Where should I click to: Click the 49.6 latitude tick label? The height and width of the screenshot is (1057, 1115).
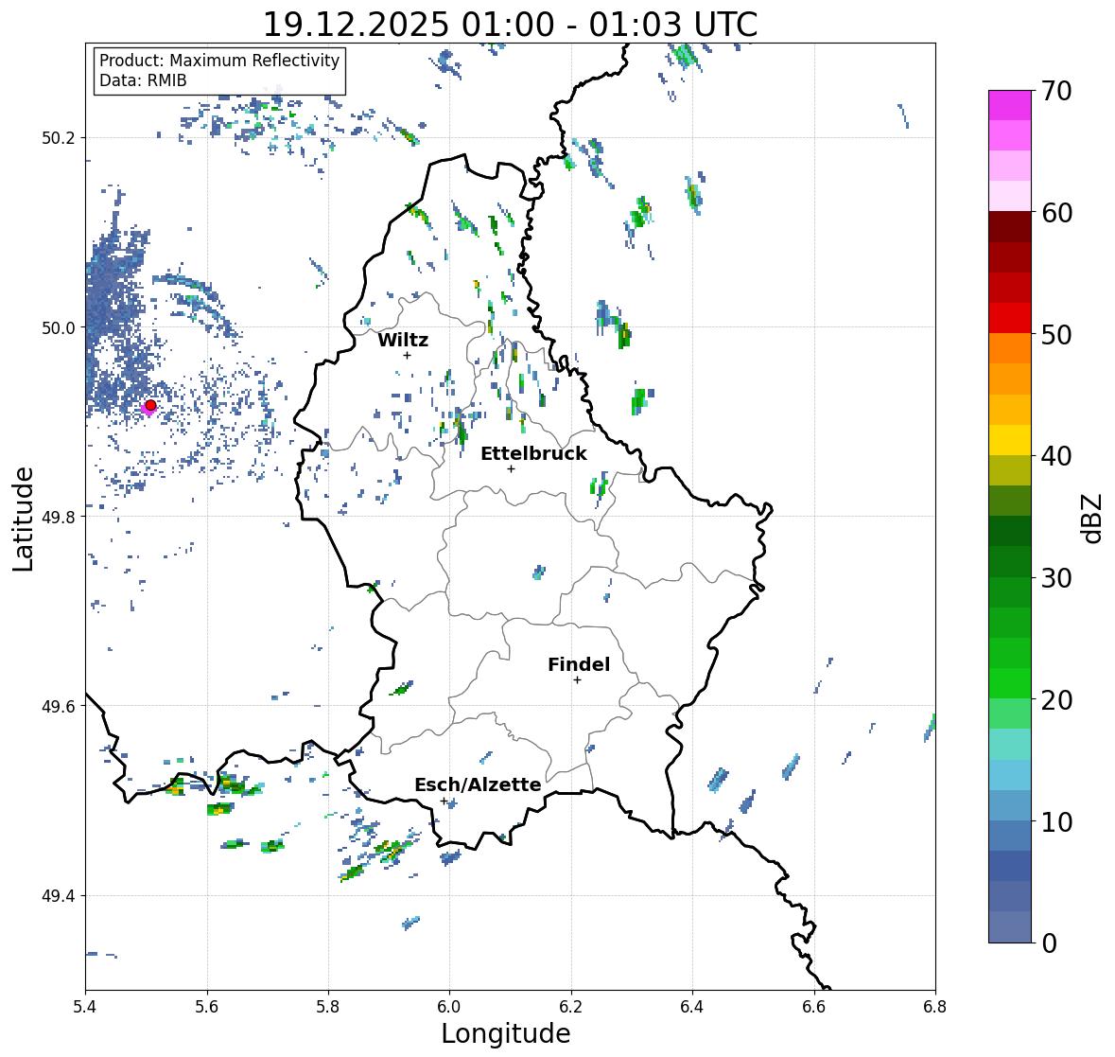pos(59,706)
